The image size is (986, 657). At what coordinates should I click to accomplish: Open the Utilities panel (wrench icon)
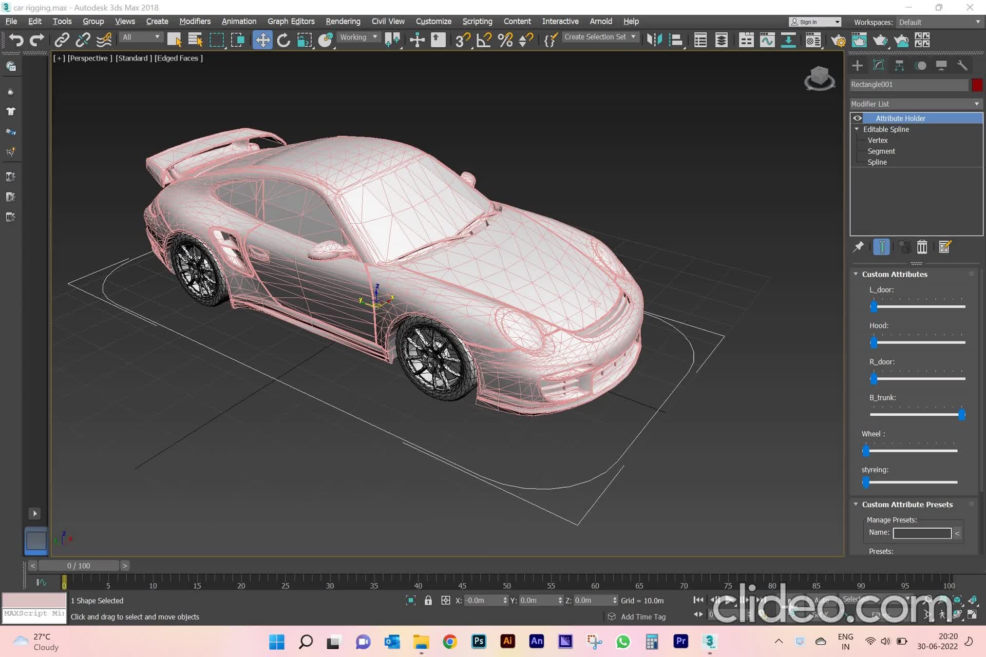click(x=963, y=65)
